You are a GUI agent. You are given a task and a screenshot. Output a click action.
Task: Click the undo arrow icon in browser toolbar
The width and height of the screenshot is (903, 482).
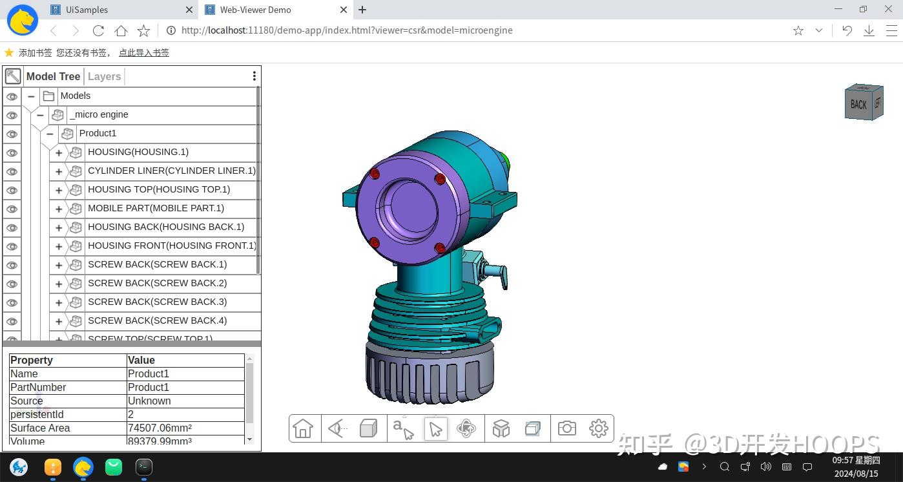click(x=847, y=30)
